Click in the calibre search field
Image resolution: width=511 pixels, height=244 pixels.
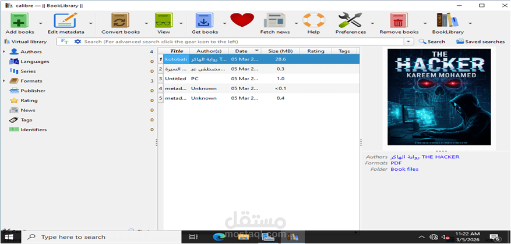point(243,42)
